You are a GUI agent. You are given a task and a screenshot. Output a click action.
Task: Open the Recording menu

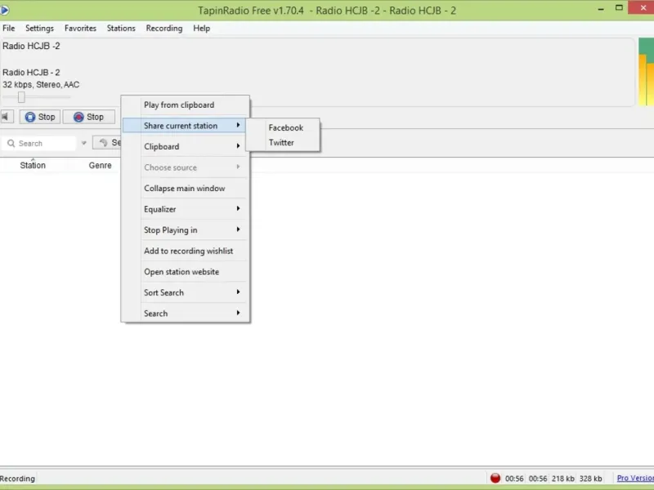(x=164, y=29)
